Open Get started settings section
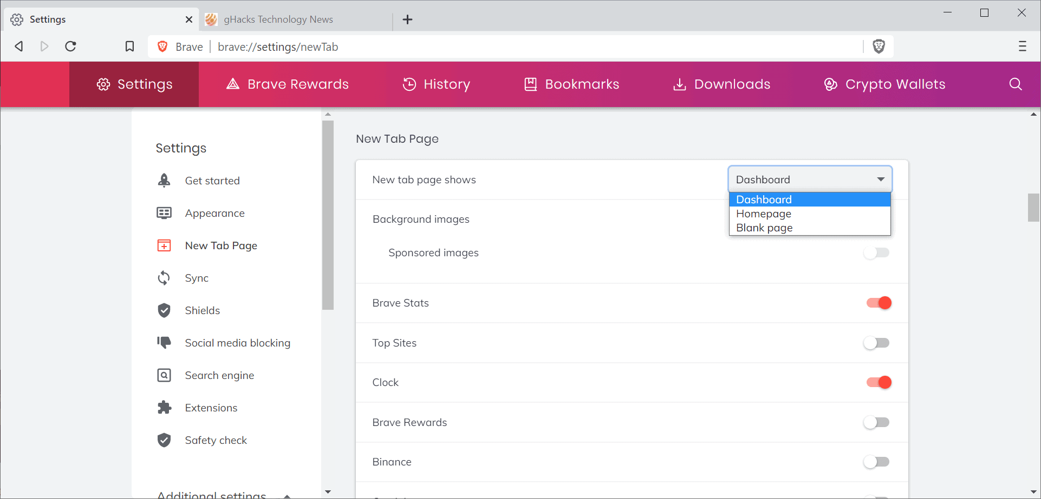The height and width of the screenshot is (499, 1041). pyautogui.click(x=212, y=181)
